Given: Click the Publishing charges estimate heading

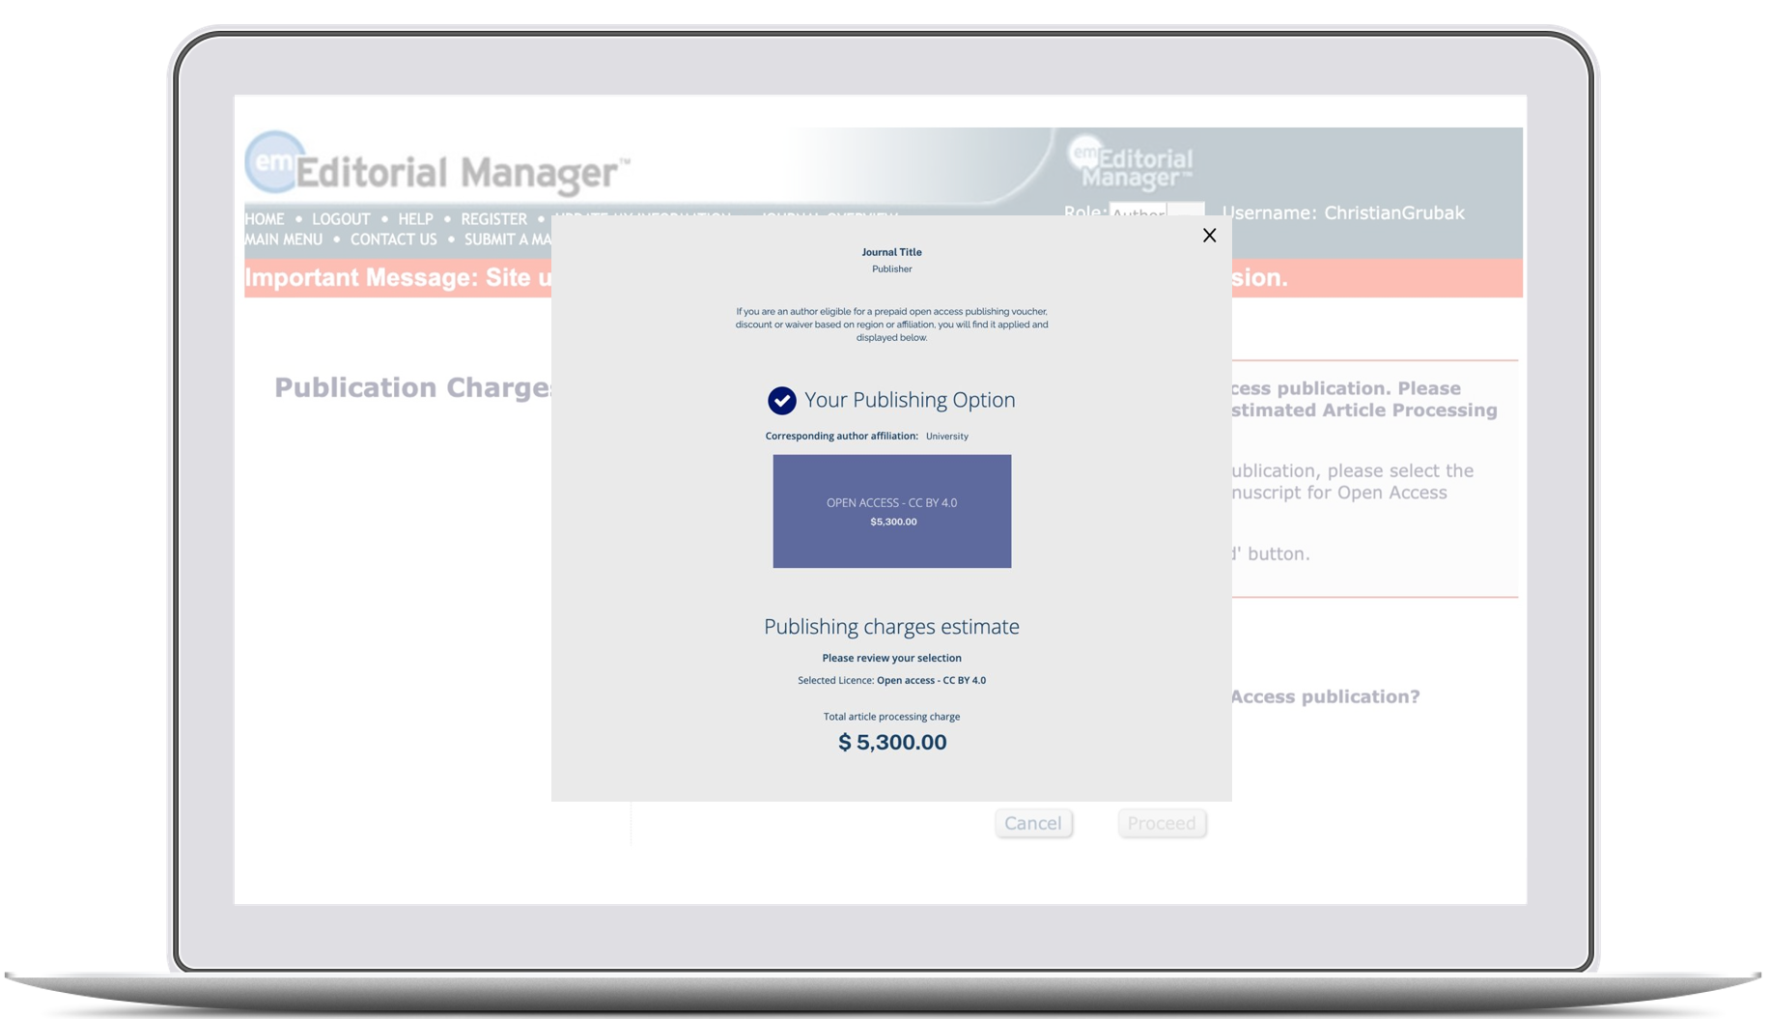Looking at the screenshot, I should click(x=891, y=627).
